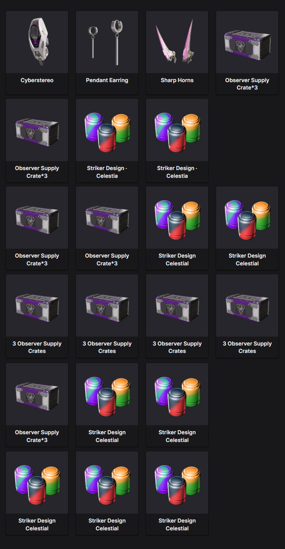The width and height of the screenshot is (285, 549).
Task: Click the Cyberstereo label text
Action: pyautogui.click(x=37, y=80)
